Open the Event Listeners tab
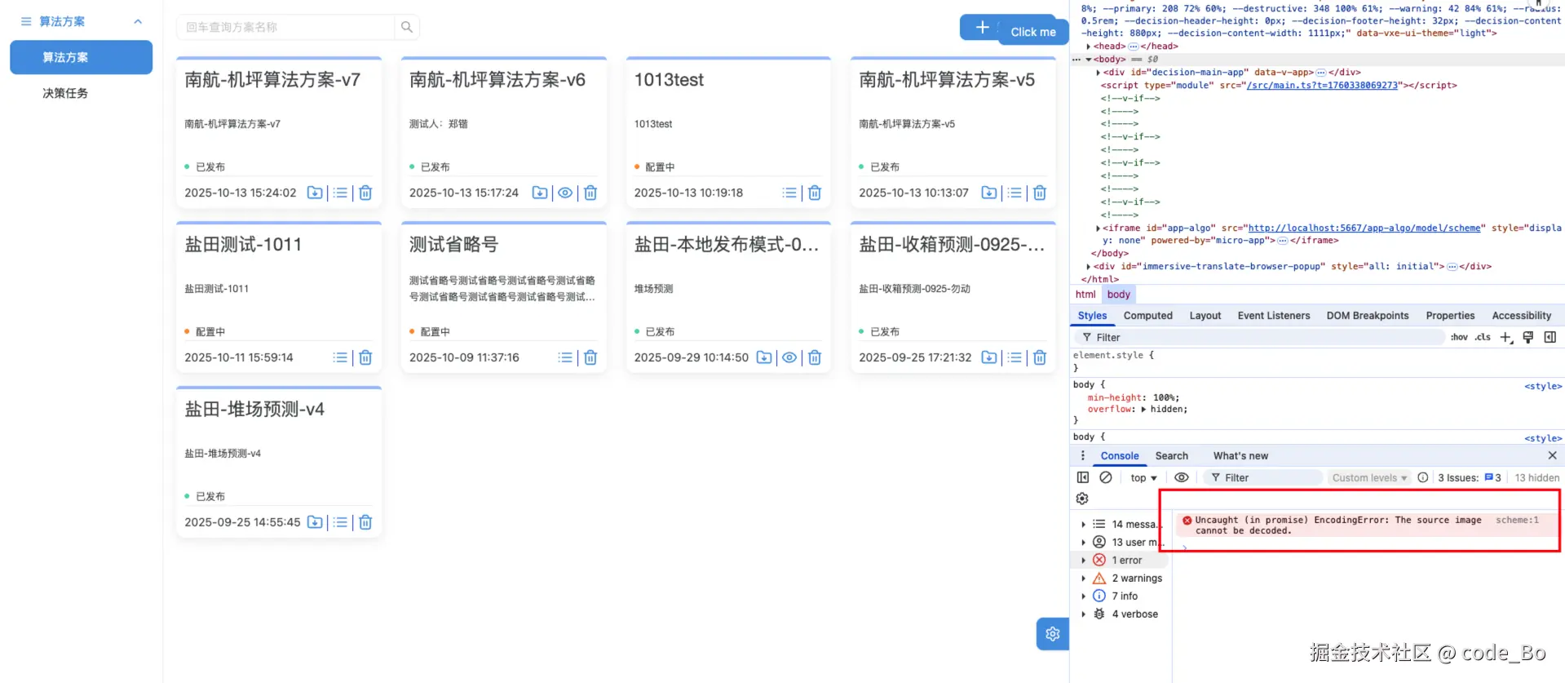This screenshot has width=1565, height=683. coord(1274,316)
